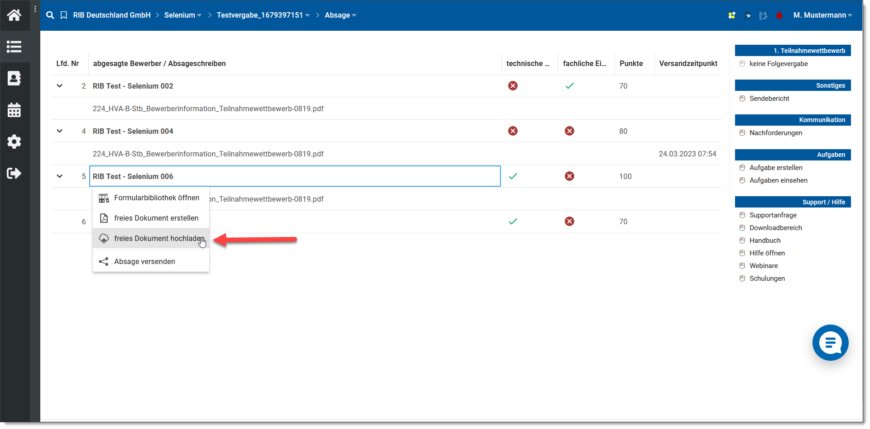The height and width of the screenshot is (429, 870).
Task: Open the clipboard checklist icon in header
Action: click(748, 15)
